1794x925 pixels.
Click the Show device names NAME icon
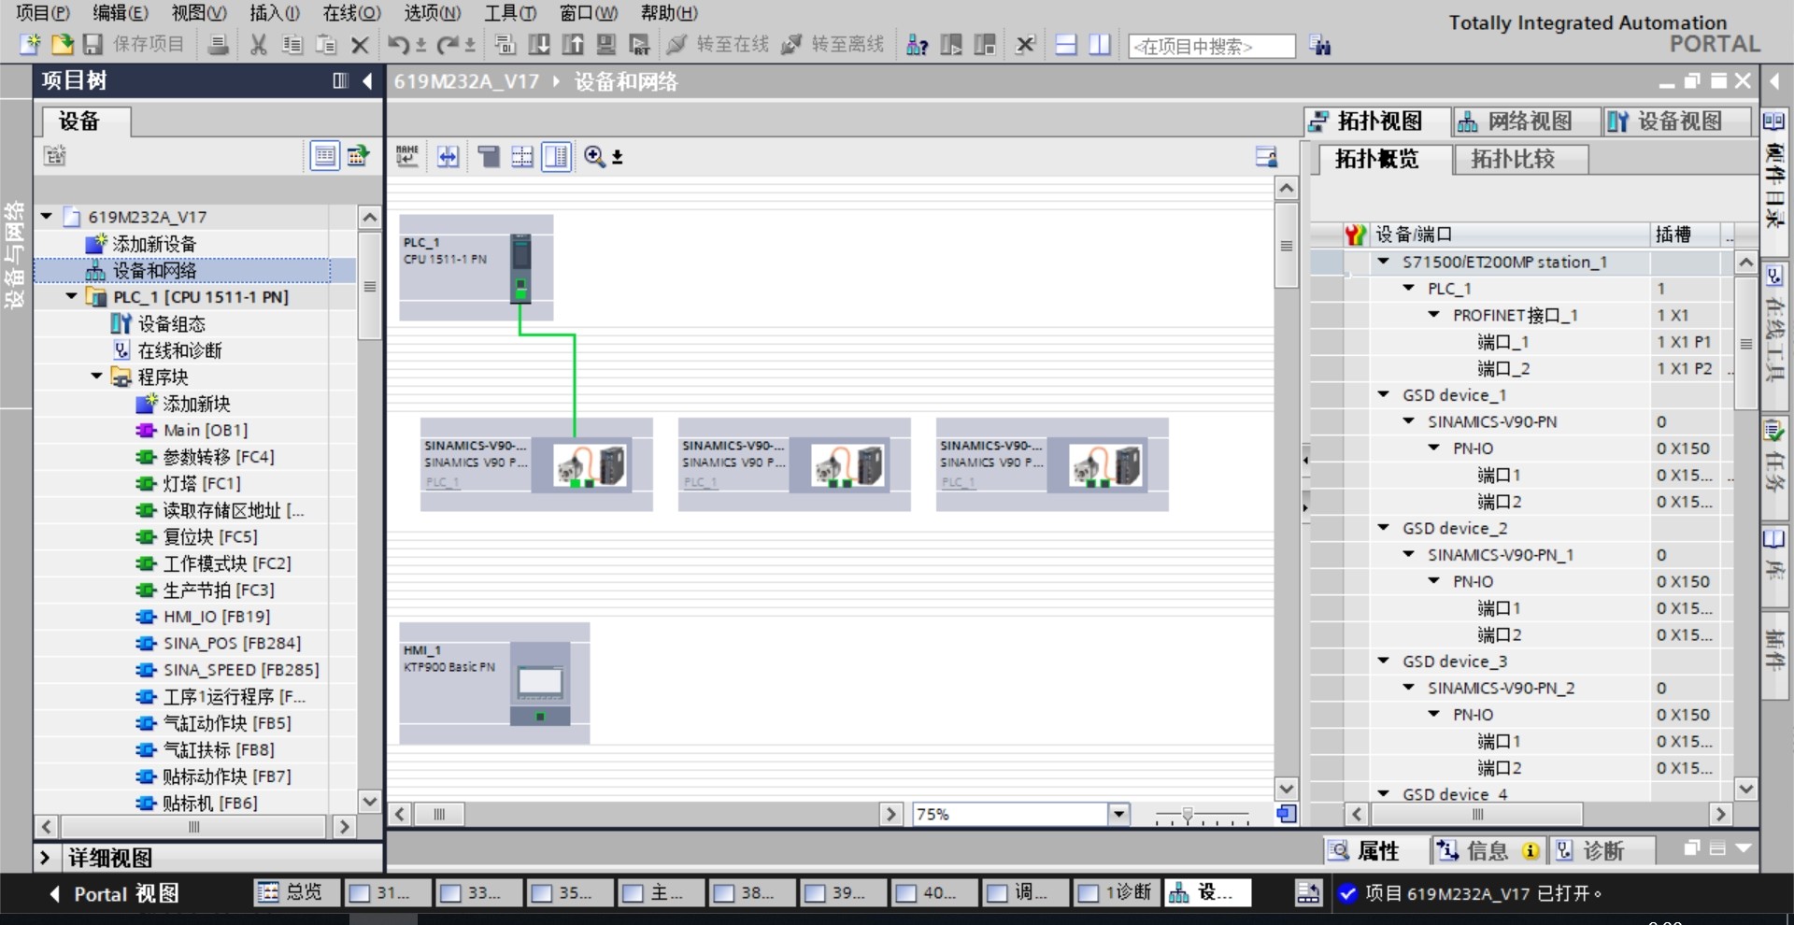(407, 156)
